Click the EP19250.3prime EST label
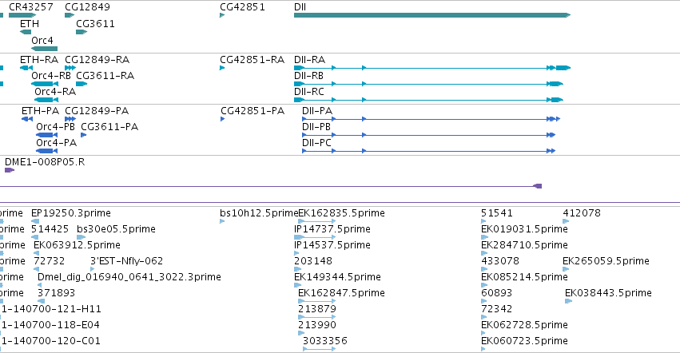 71,213
